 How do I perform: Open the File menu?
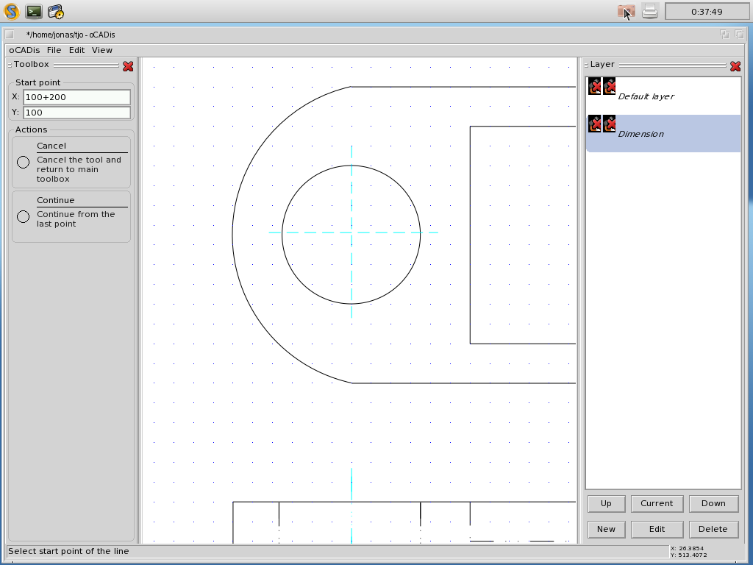click(x=54, y=50)
